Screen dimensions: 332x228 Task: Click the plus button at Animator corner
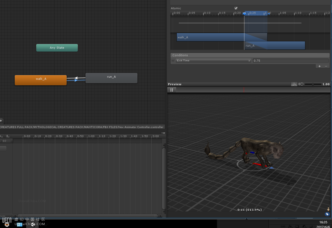coord(1,121)
